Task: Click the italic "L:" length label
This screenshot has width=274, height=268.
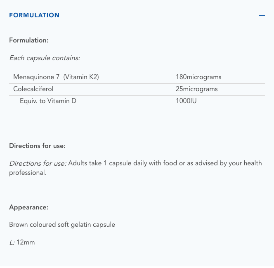Action: point(12,242)
